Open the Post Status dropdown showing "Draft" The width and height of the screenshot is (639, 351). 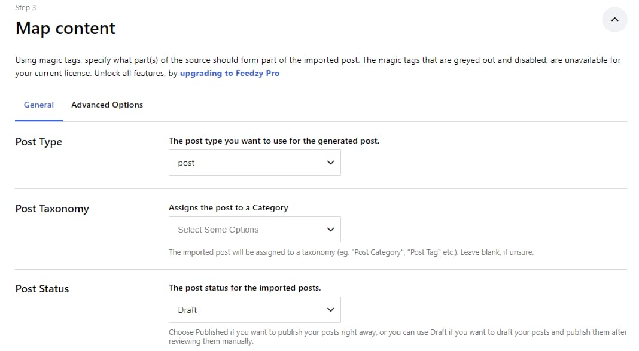[x=254, y=309]
